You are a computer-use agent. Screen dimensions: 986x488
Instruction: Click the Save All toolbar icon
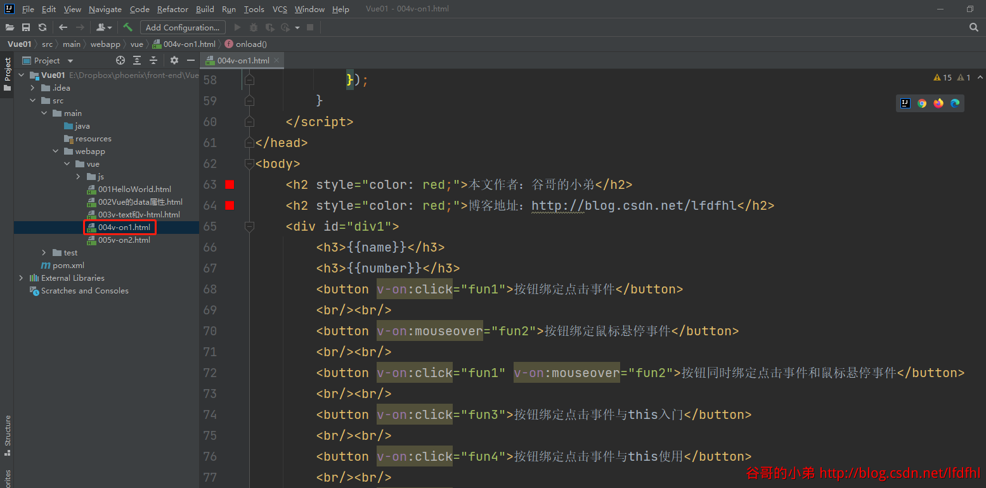point(26,27)
